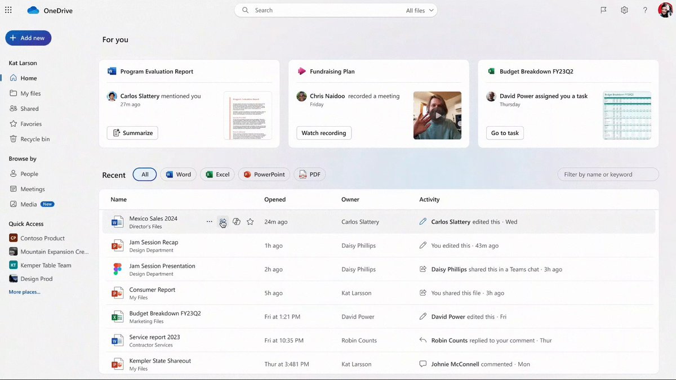Sort by the Name column header
676x380 pixels.
pyautogui.click(x=118, y=199)
